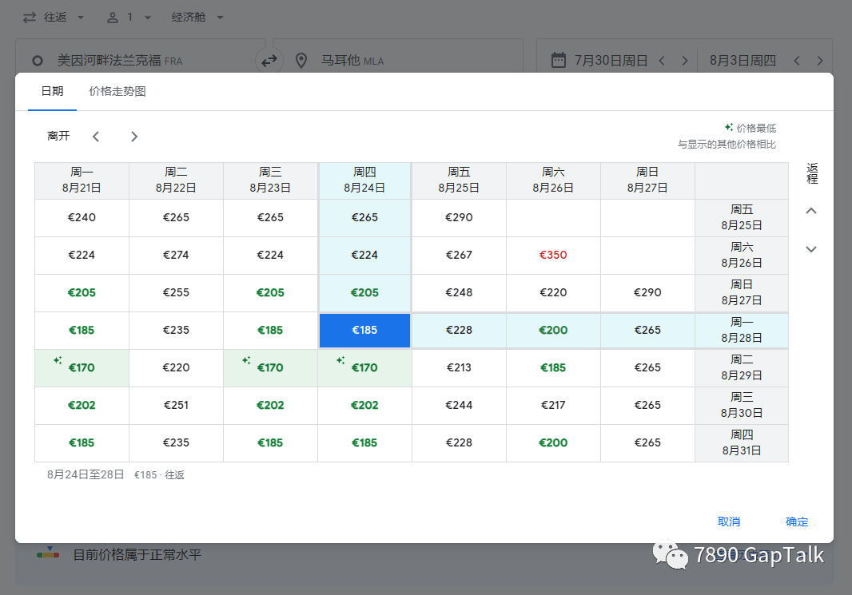The height and width of the screenshot is (595, 852).
Task: Select €251 in the 8月22日 column
Action: pyautogui.click(x=176, y=406)
